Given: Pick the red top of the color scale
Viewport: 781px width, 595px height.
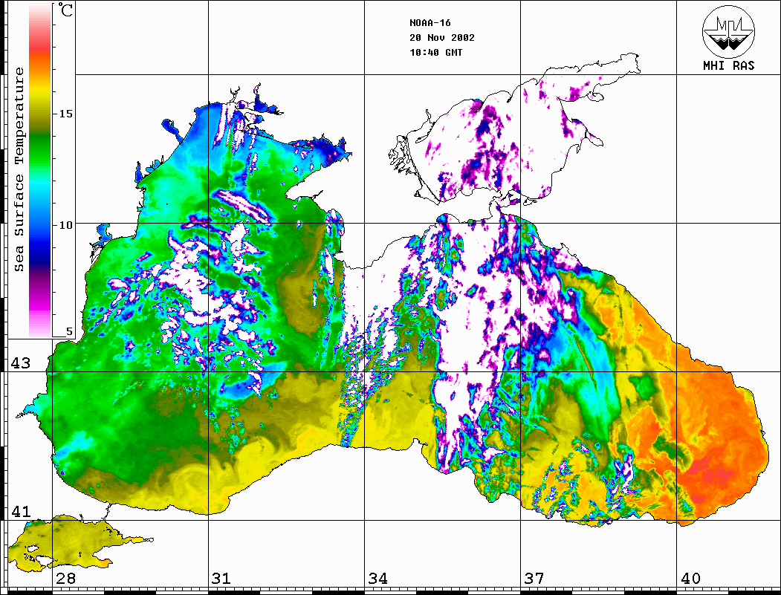Looking at the screenshot, I should tap(40, 42).
